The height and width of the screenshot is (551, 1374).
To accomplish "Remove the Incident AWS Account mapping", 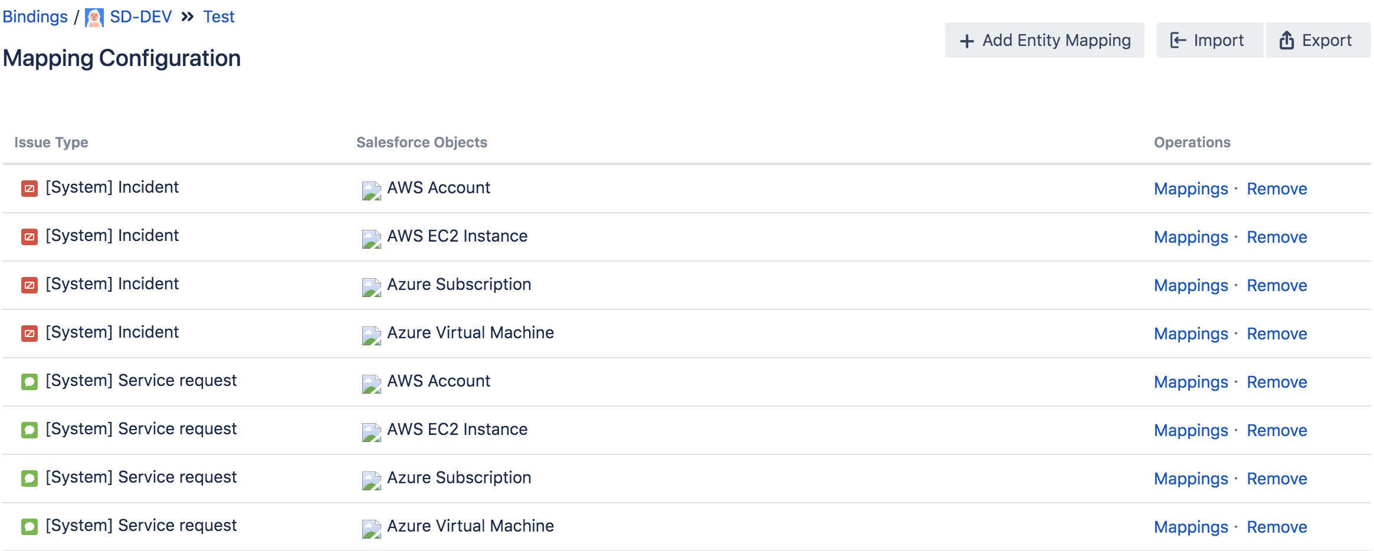I will pyautogui.click(x=1277, y=189).
